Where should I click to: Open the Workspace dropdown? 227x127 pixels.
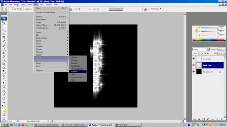click(156, 9)
